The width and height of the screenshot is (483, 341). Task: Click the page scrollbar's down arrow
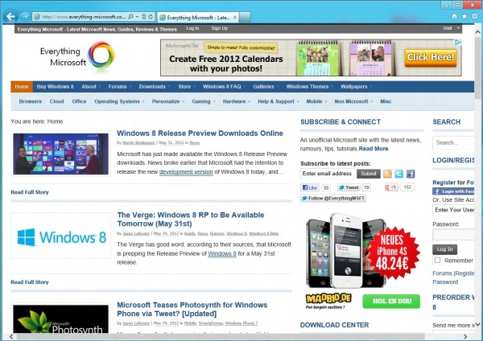pyautogui.click(x=477, y=324)
